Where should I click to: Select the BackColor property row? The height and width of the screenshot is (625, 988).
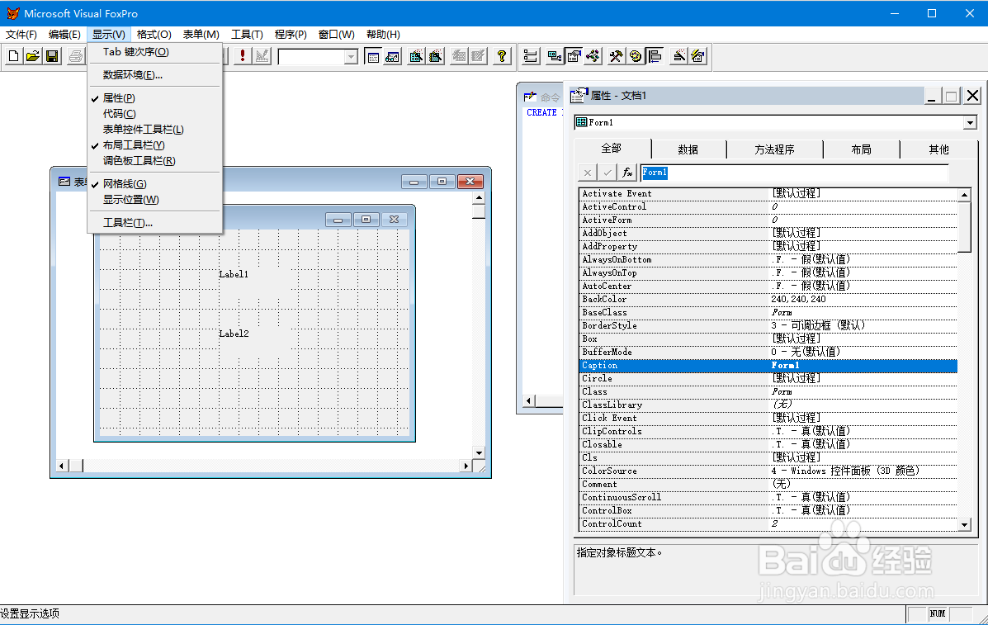(x=768, y=299)
